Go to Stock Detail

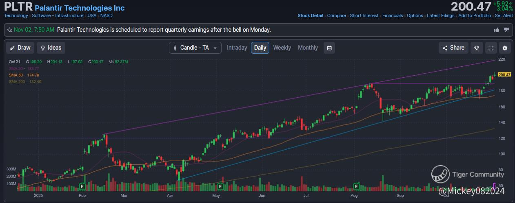coord(310,15)
